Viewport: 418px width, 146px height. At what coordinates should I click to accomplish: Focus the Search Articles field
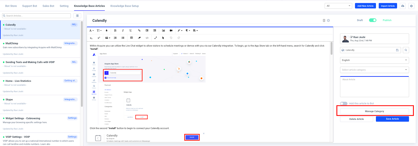click(x=36, y=16)
